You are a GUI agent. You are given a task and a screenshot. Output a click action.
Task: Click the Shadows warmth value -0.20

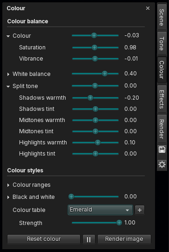click(132, 98)
